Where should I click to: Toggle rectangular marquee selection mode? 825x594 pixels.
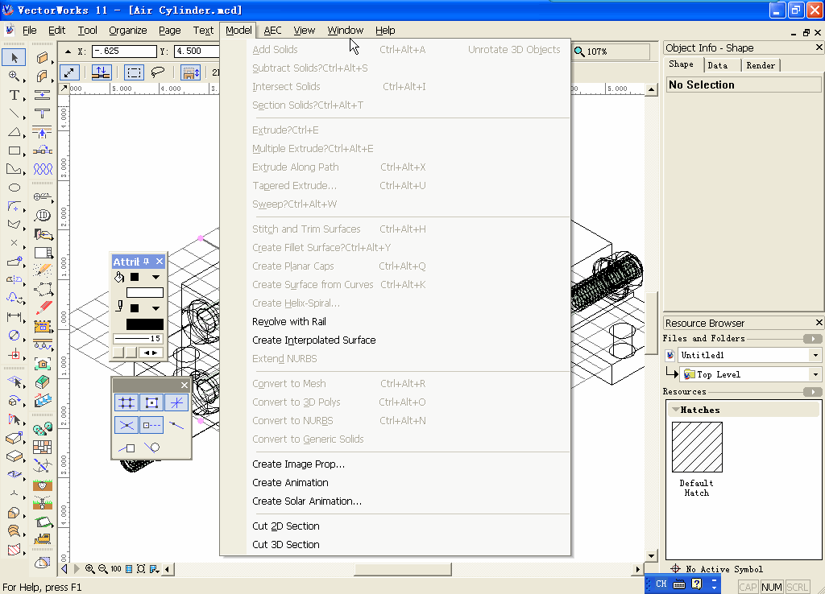point(134,72)
